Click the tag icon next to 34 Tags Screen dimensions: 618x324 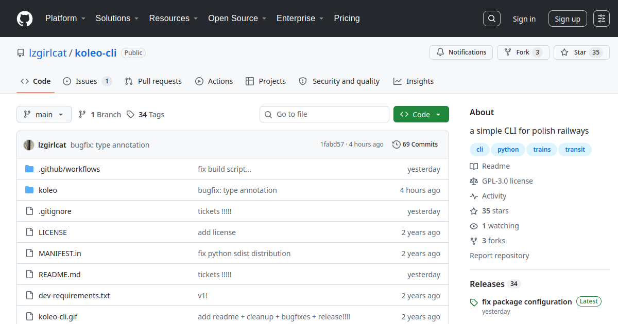coord(131,114)
